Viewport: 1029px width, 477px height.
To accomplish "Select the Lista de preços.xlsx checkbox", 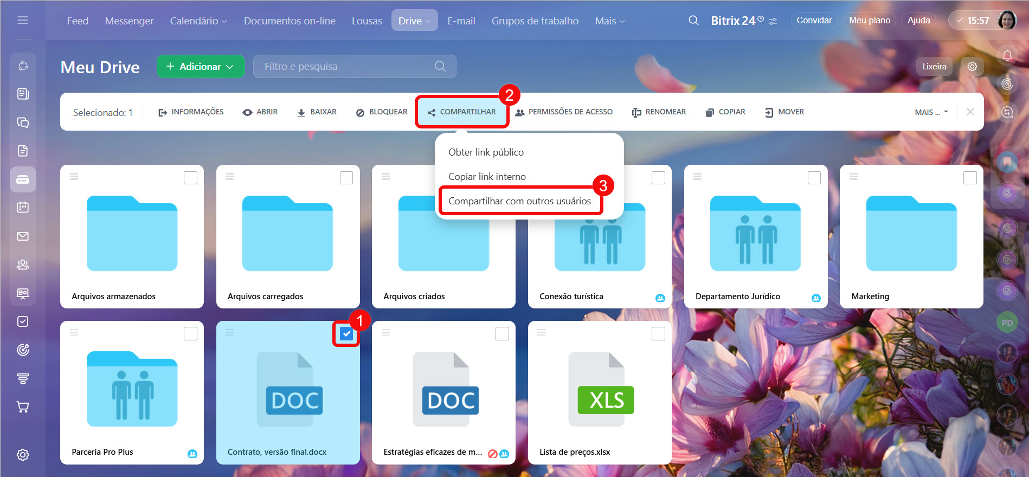I will (x=658, y=334).
